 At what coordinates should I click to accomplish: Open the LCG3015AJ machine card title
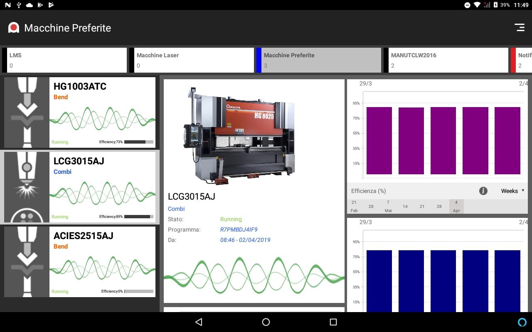click(79, 161)
